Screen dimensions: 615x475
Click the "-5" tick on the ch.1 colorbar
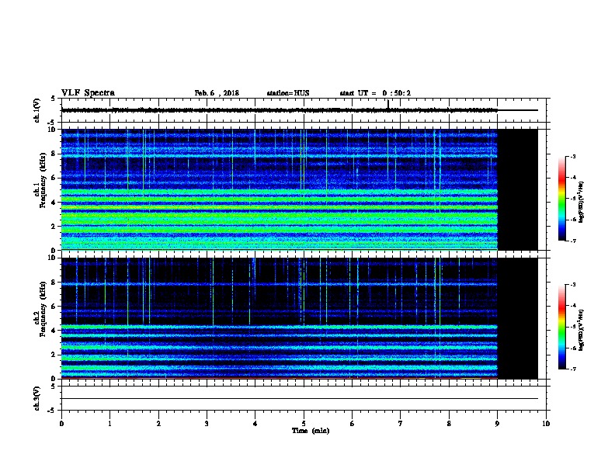tap(572, 199)
